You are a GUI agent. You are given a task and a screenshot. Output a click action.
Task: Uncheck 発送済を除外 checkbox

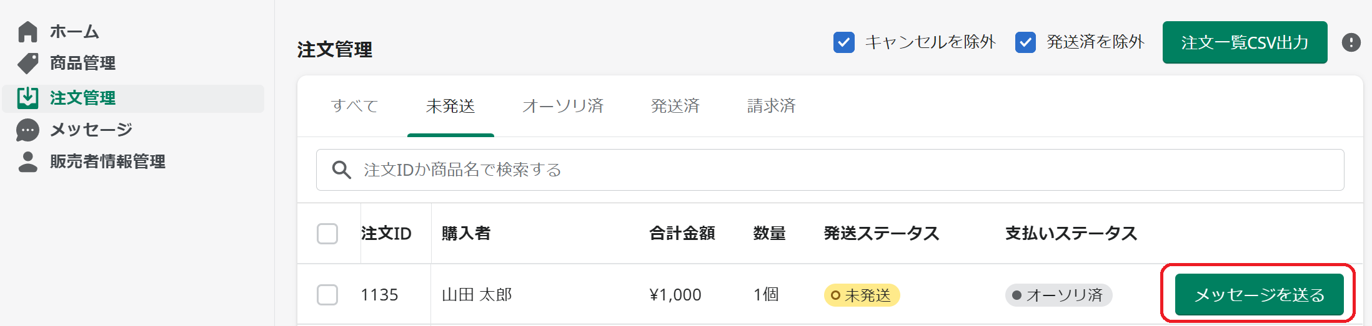1025,42
